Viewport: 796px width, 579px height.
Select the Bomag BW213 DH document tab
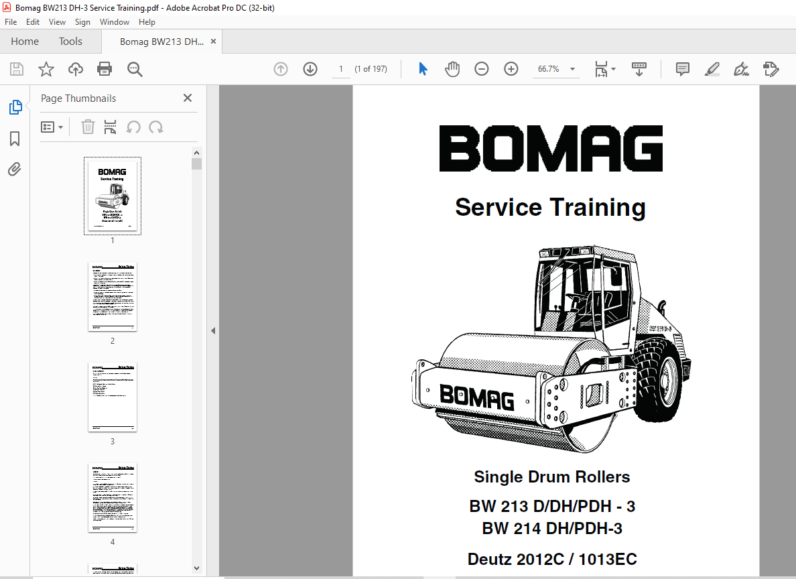click(x=161, y=42)
